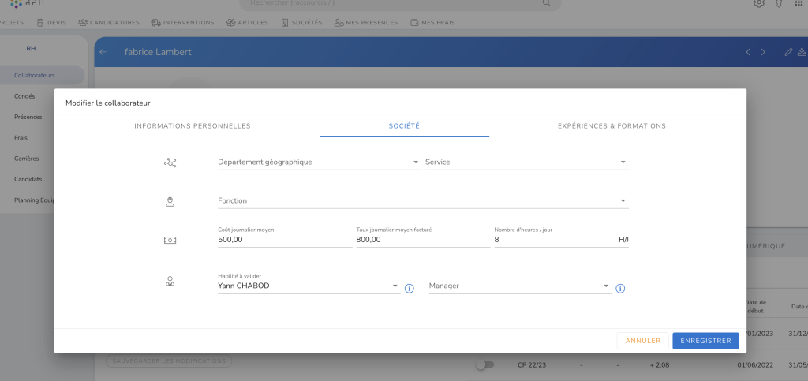Click the info icon beside Habilité à valider
This screenshot has width=808, height=381.
coord(409,289)
